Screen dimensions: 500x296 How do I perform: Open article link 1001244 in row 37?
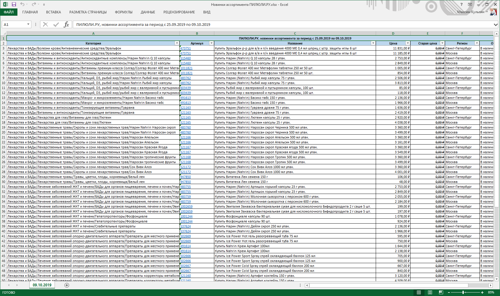186,216
